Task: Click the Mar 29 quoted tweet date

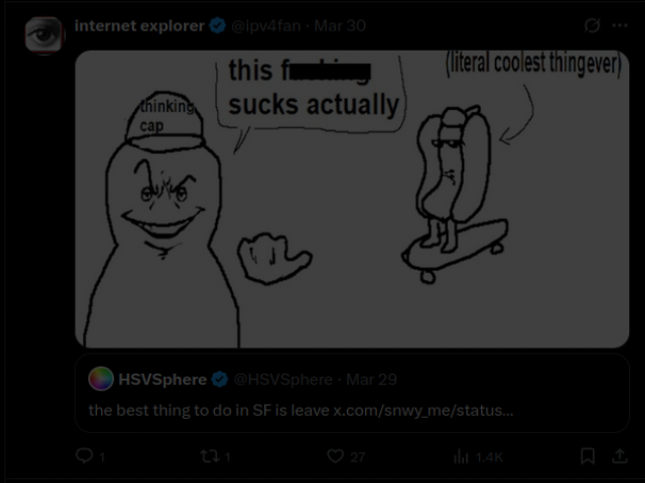Action: click(371, 379)
